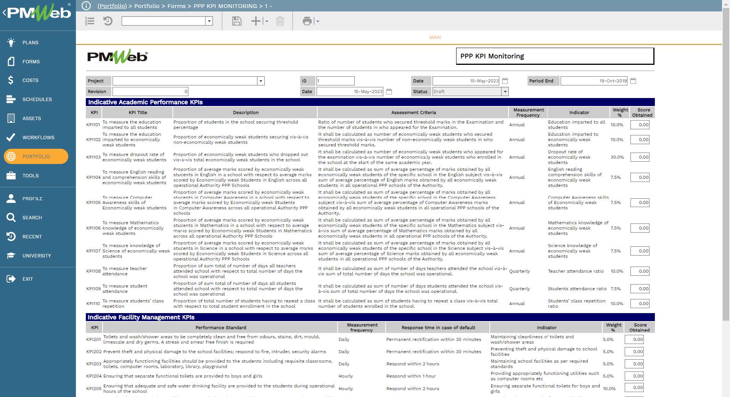
Task: Open the Status dropdown showing Draft
Action: coord(504,92)
